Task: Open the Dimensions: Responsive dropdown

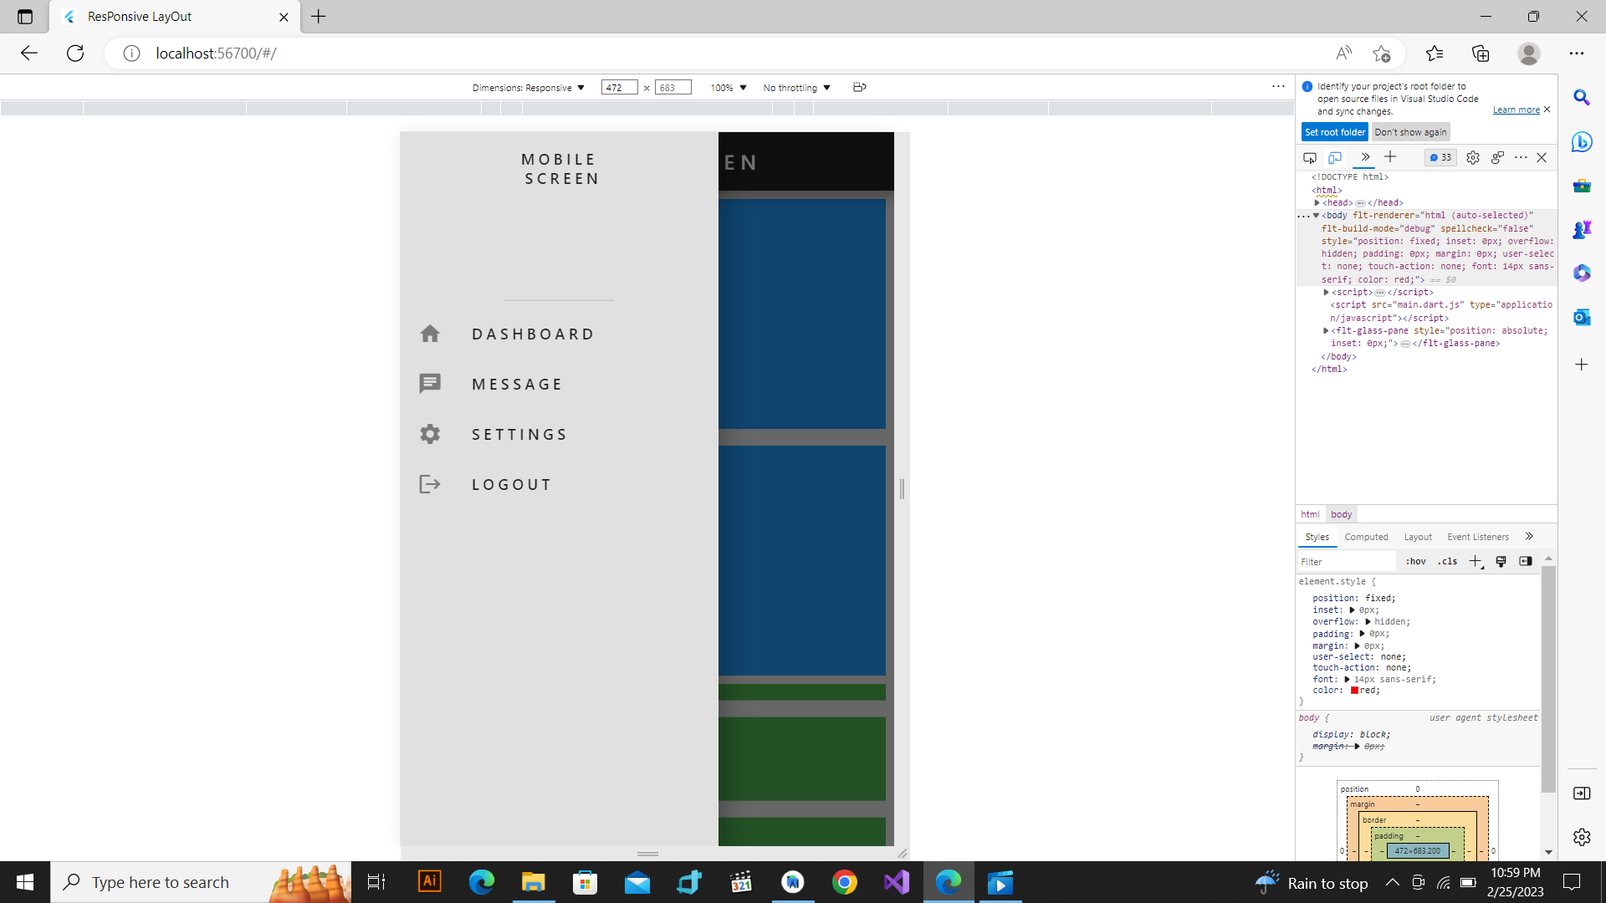Action: (x=528, y=87)
